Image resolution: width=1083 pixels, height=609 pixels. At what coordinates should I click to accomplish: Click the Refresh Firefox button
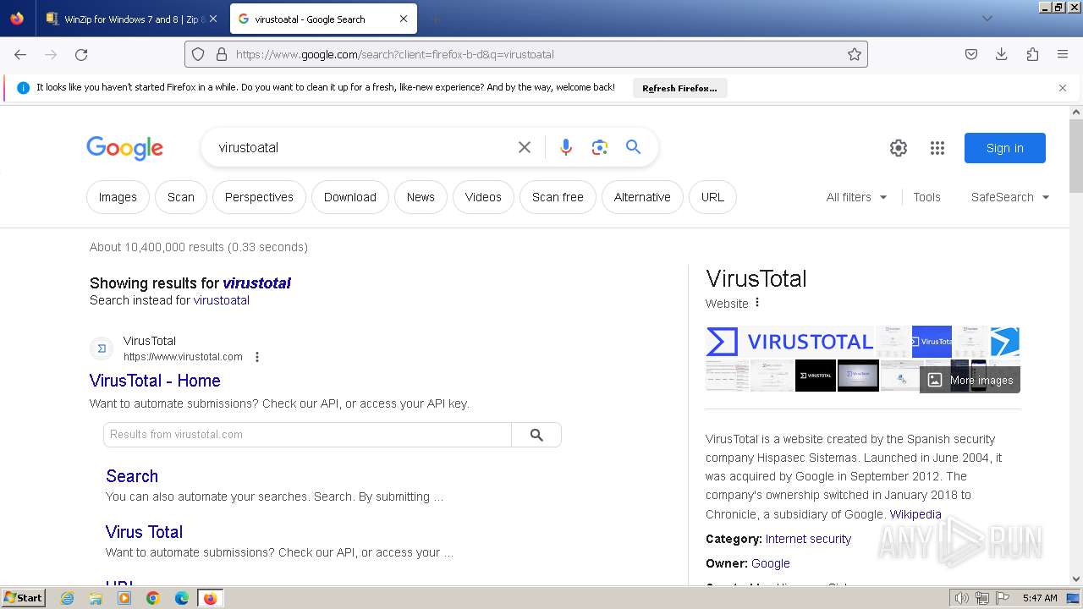tap(679, 88)
